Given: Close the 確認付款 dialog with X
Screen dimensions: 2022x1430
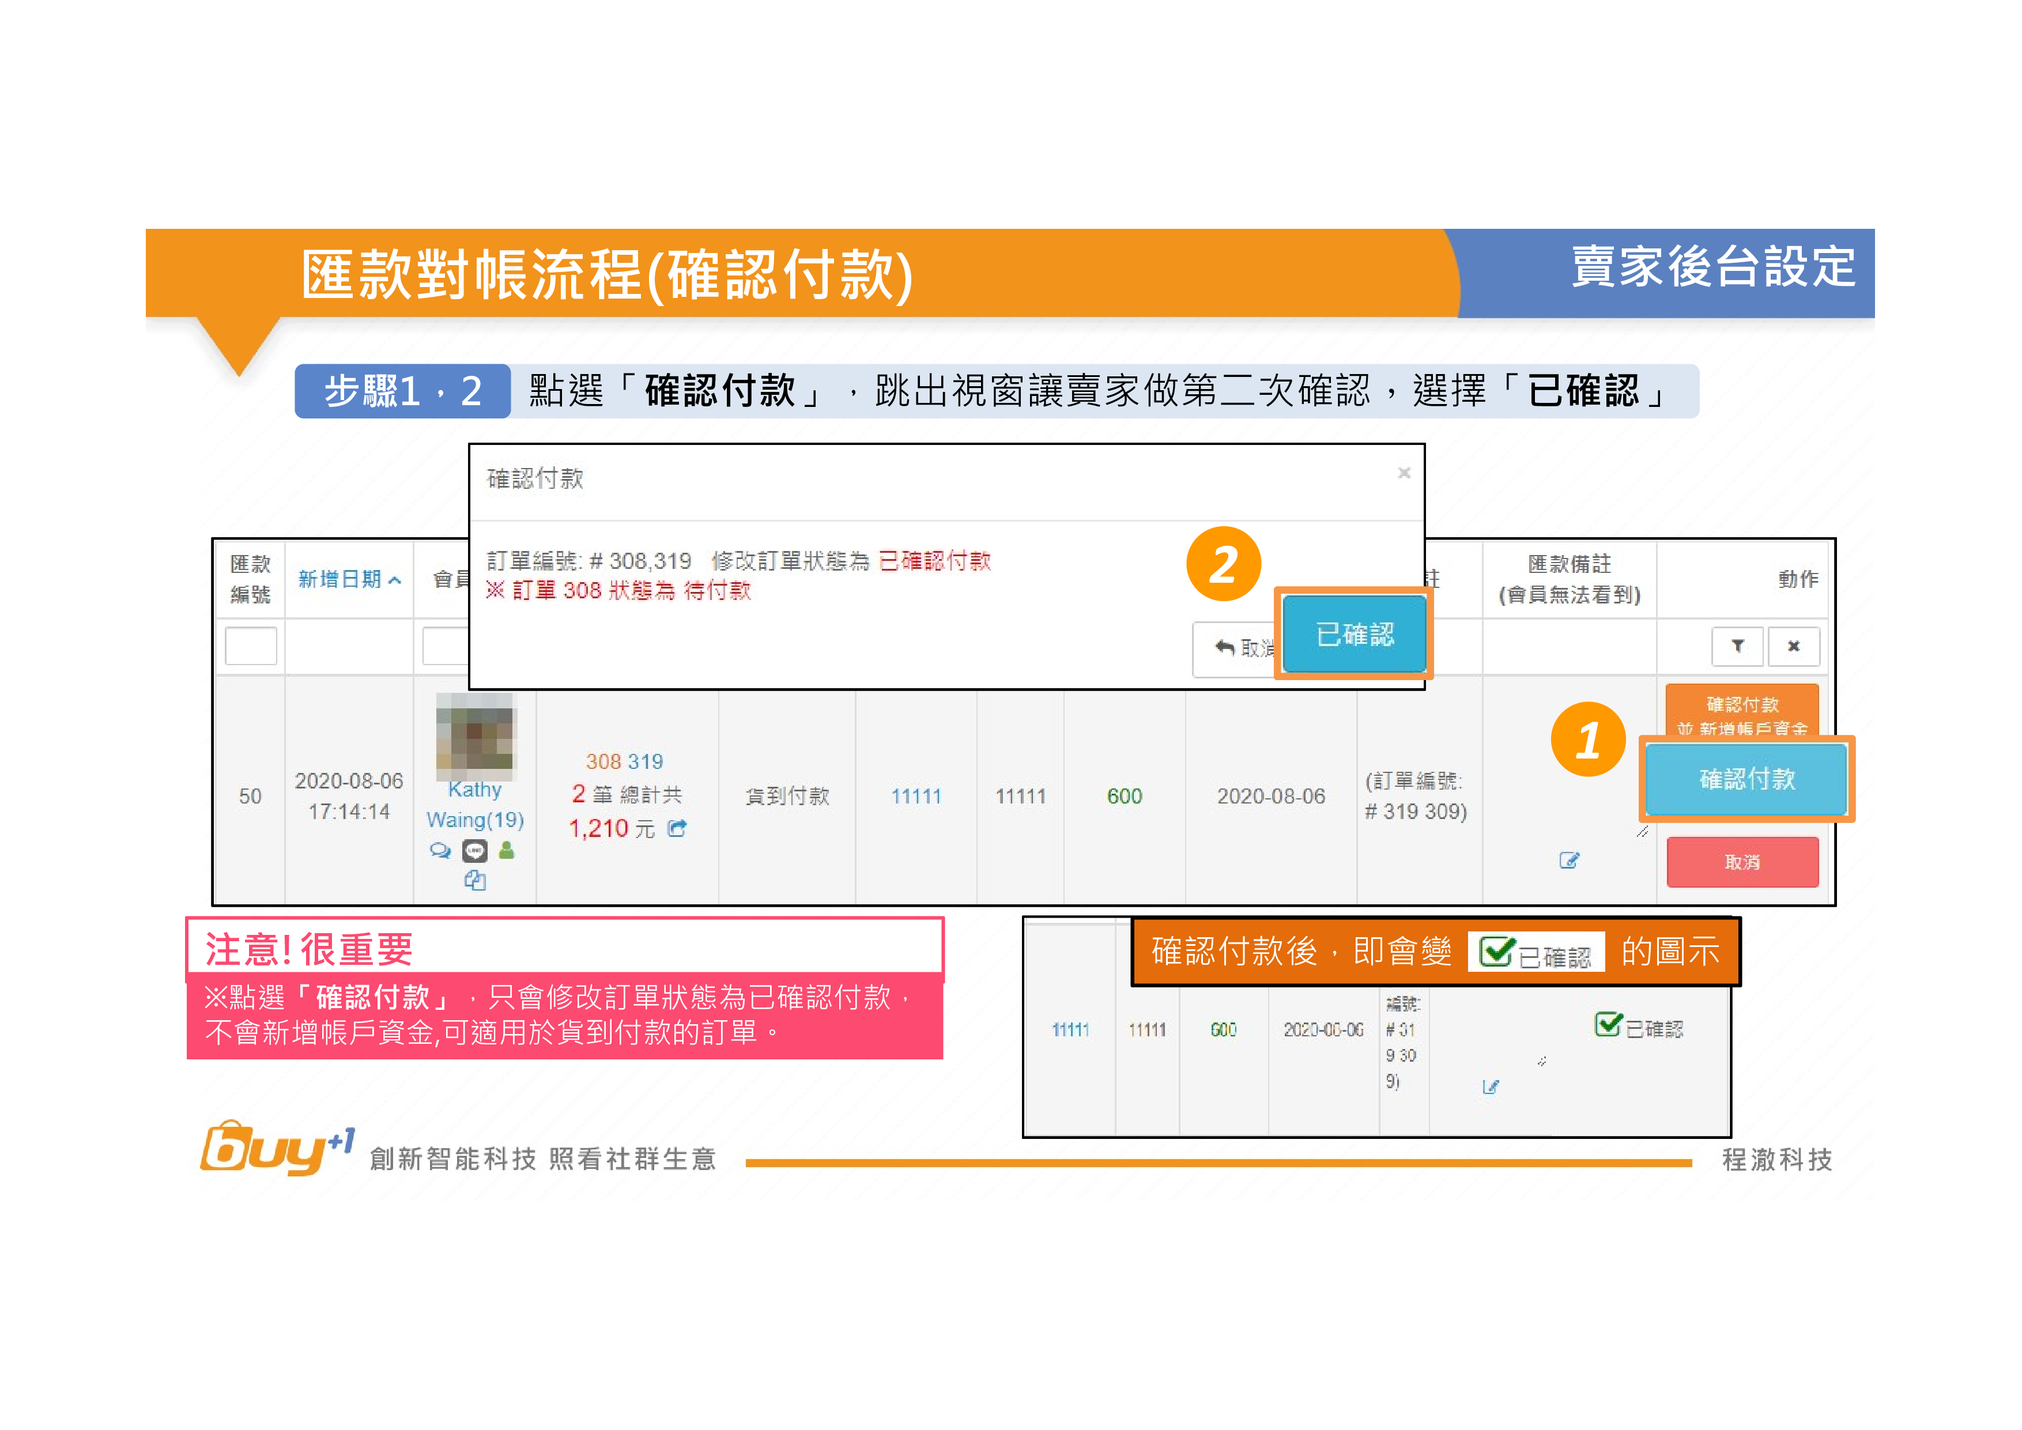Looking at the screenshot, I should [1404, 474].
